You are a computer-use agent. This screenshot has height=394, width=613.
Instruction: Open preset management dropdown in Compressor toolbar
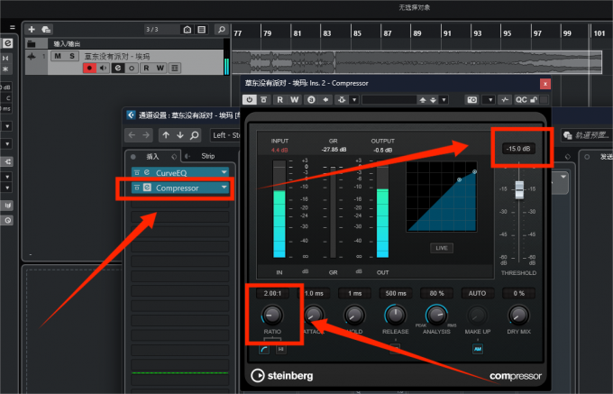(444, 100)
